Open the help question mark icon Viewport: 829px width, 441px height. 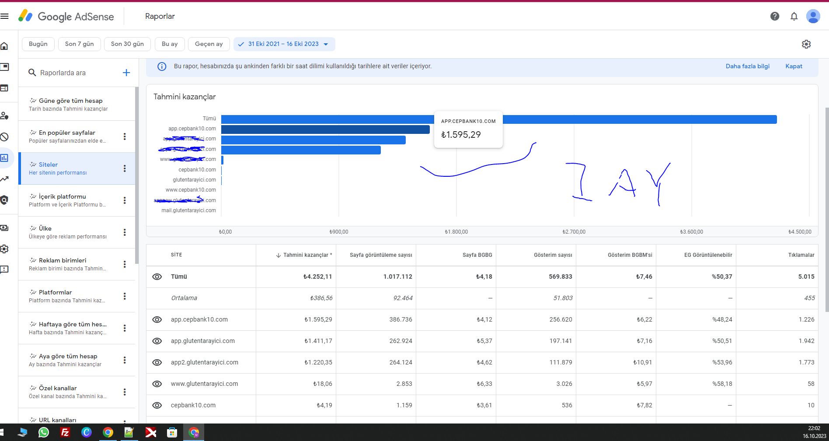[775, 16]
